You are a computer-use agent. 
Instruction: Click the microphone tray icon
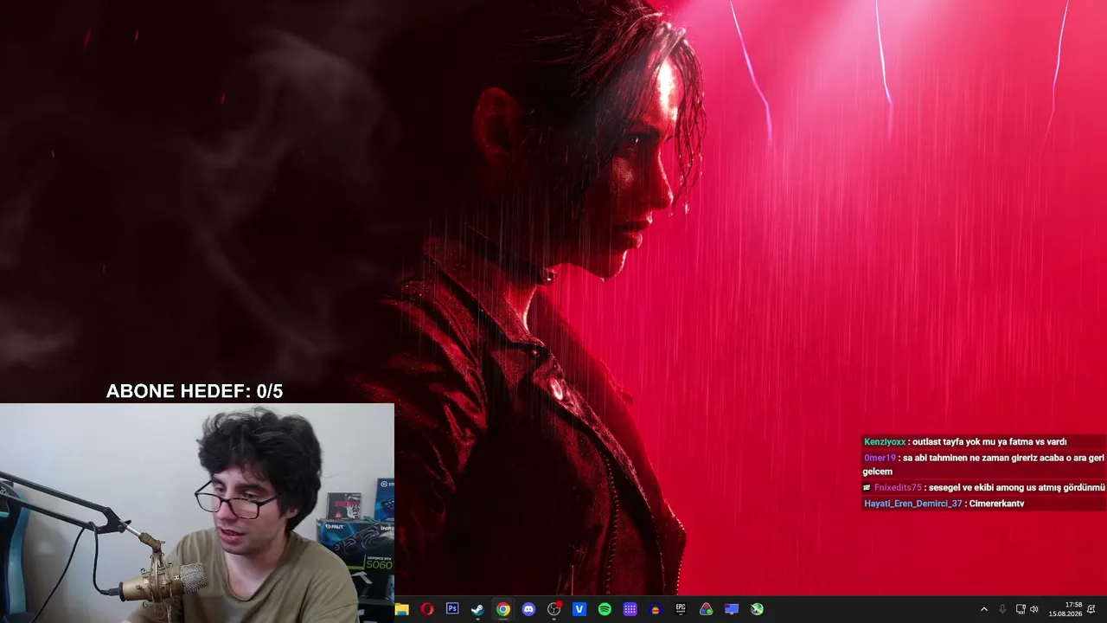pos(1002,609)
